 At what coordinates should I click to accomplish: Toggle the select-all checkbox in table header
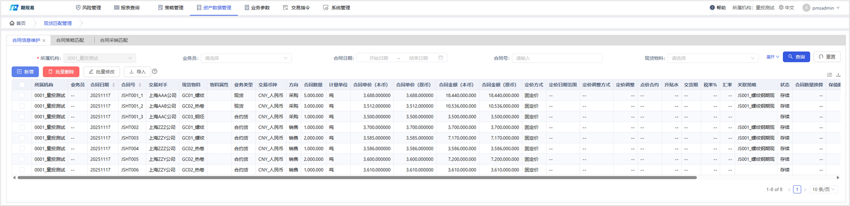(22, 85)
